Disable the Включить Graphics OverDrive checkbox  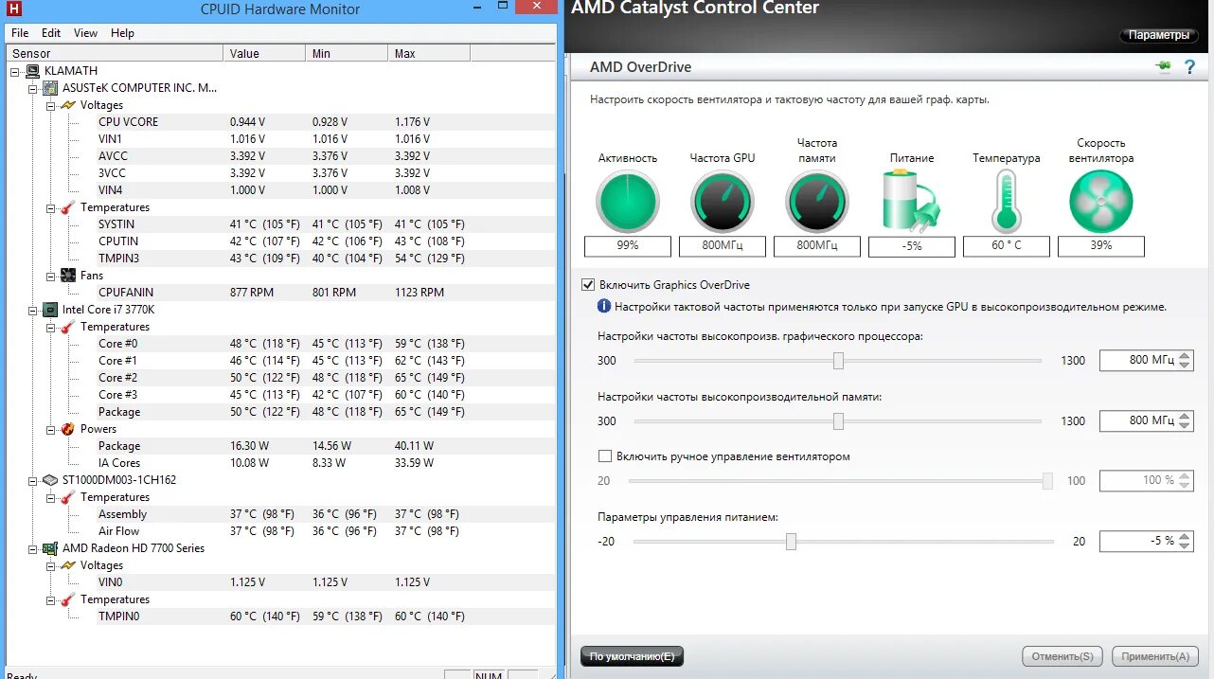pos(588,284)
